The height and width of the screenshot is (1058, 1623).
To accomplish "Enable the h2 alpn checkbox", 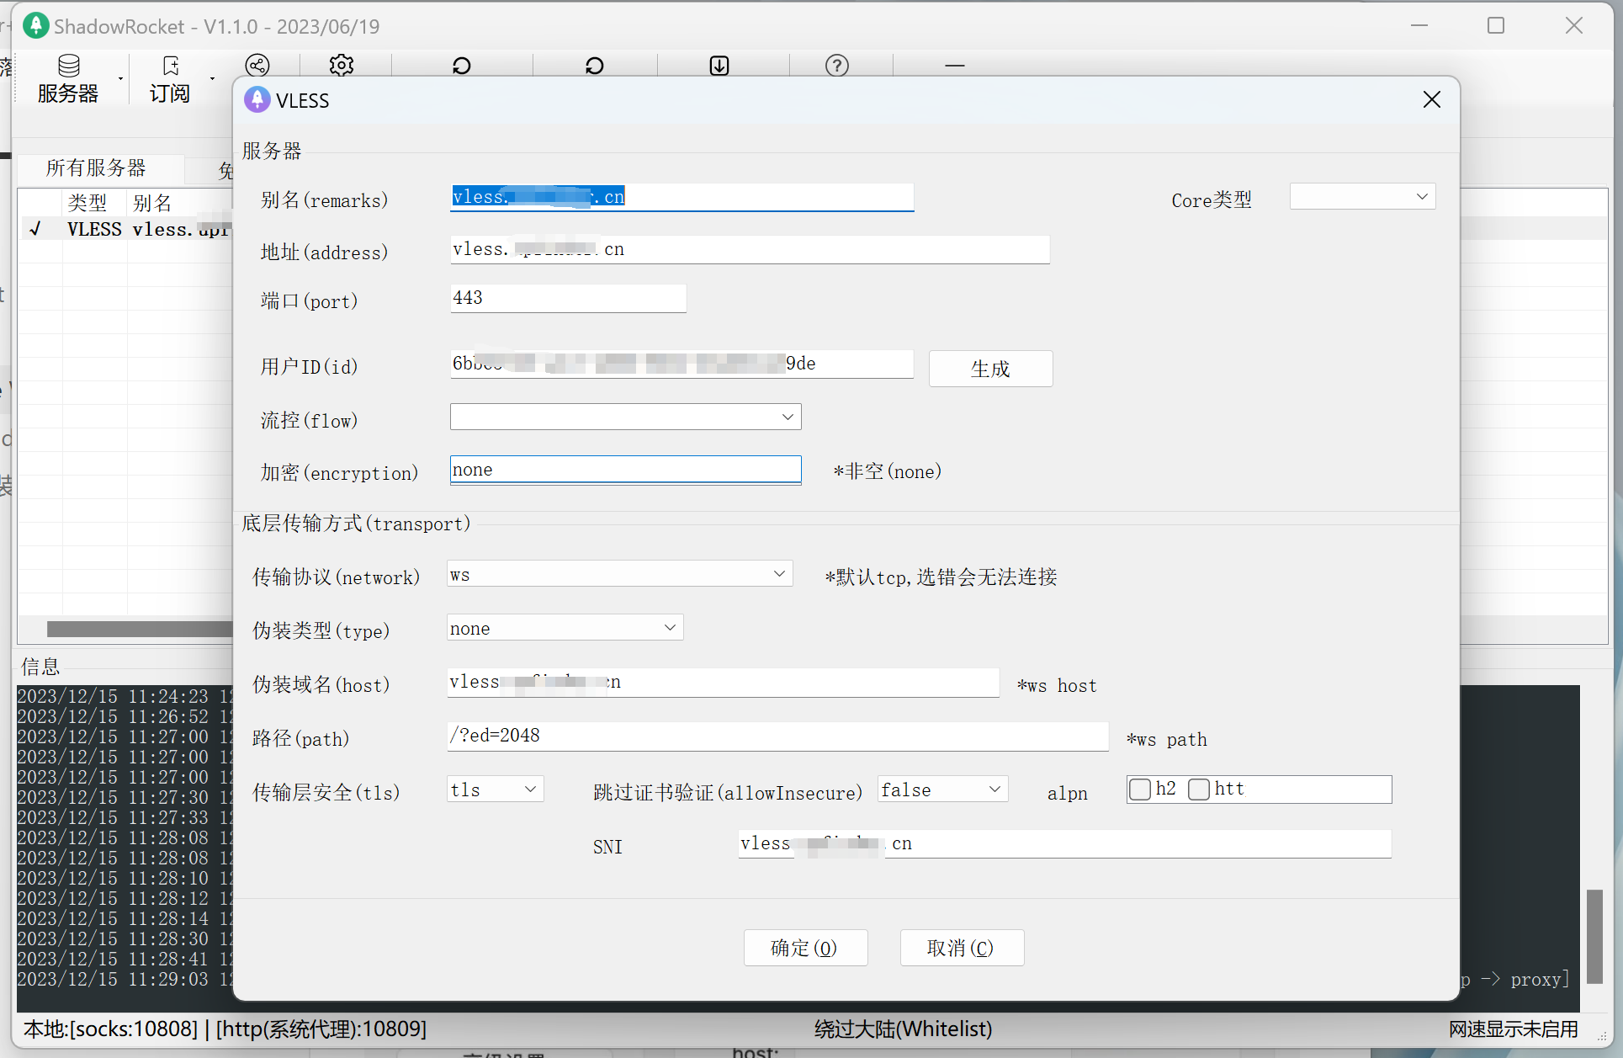I will tap(1140, 790).
